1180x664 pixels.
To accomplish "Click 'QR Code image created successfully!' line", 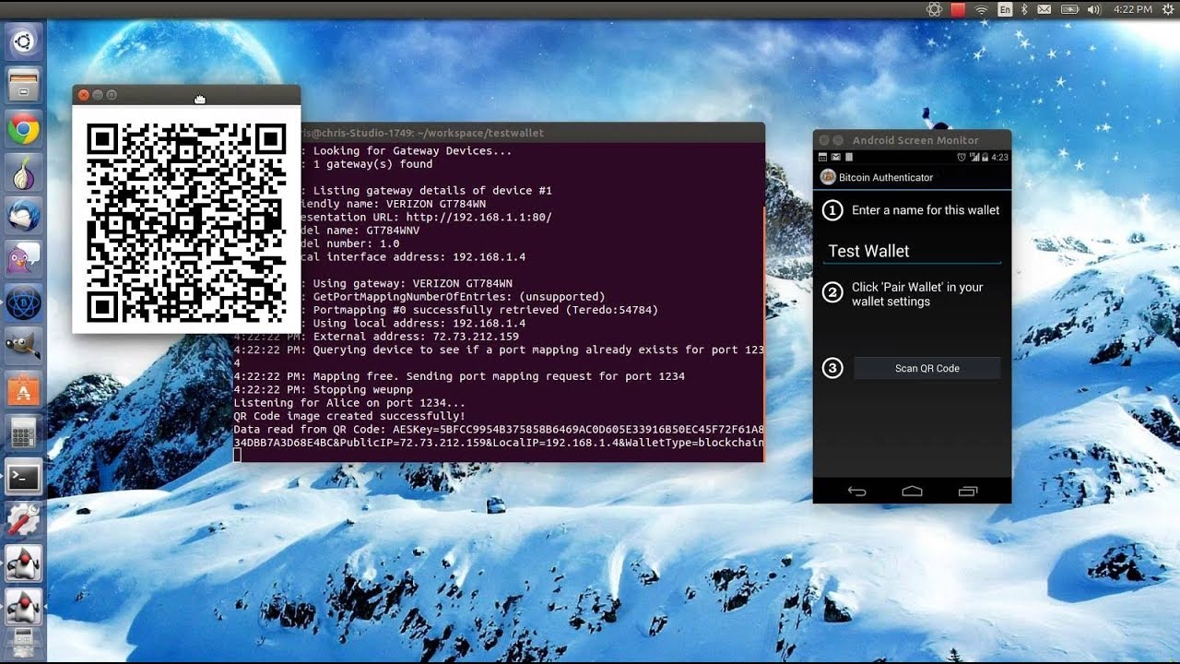I will (x=349, y=416).
